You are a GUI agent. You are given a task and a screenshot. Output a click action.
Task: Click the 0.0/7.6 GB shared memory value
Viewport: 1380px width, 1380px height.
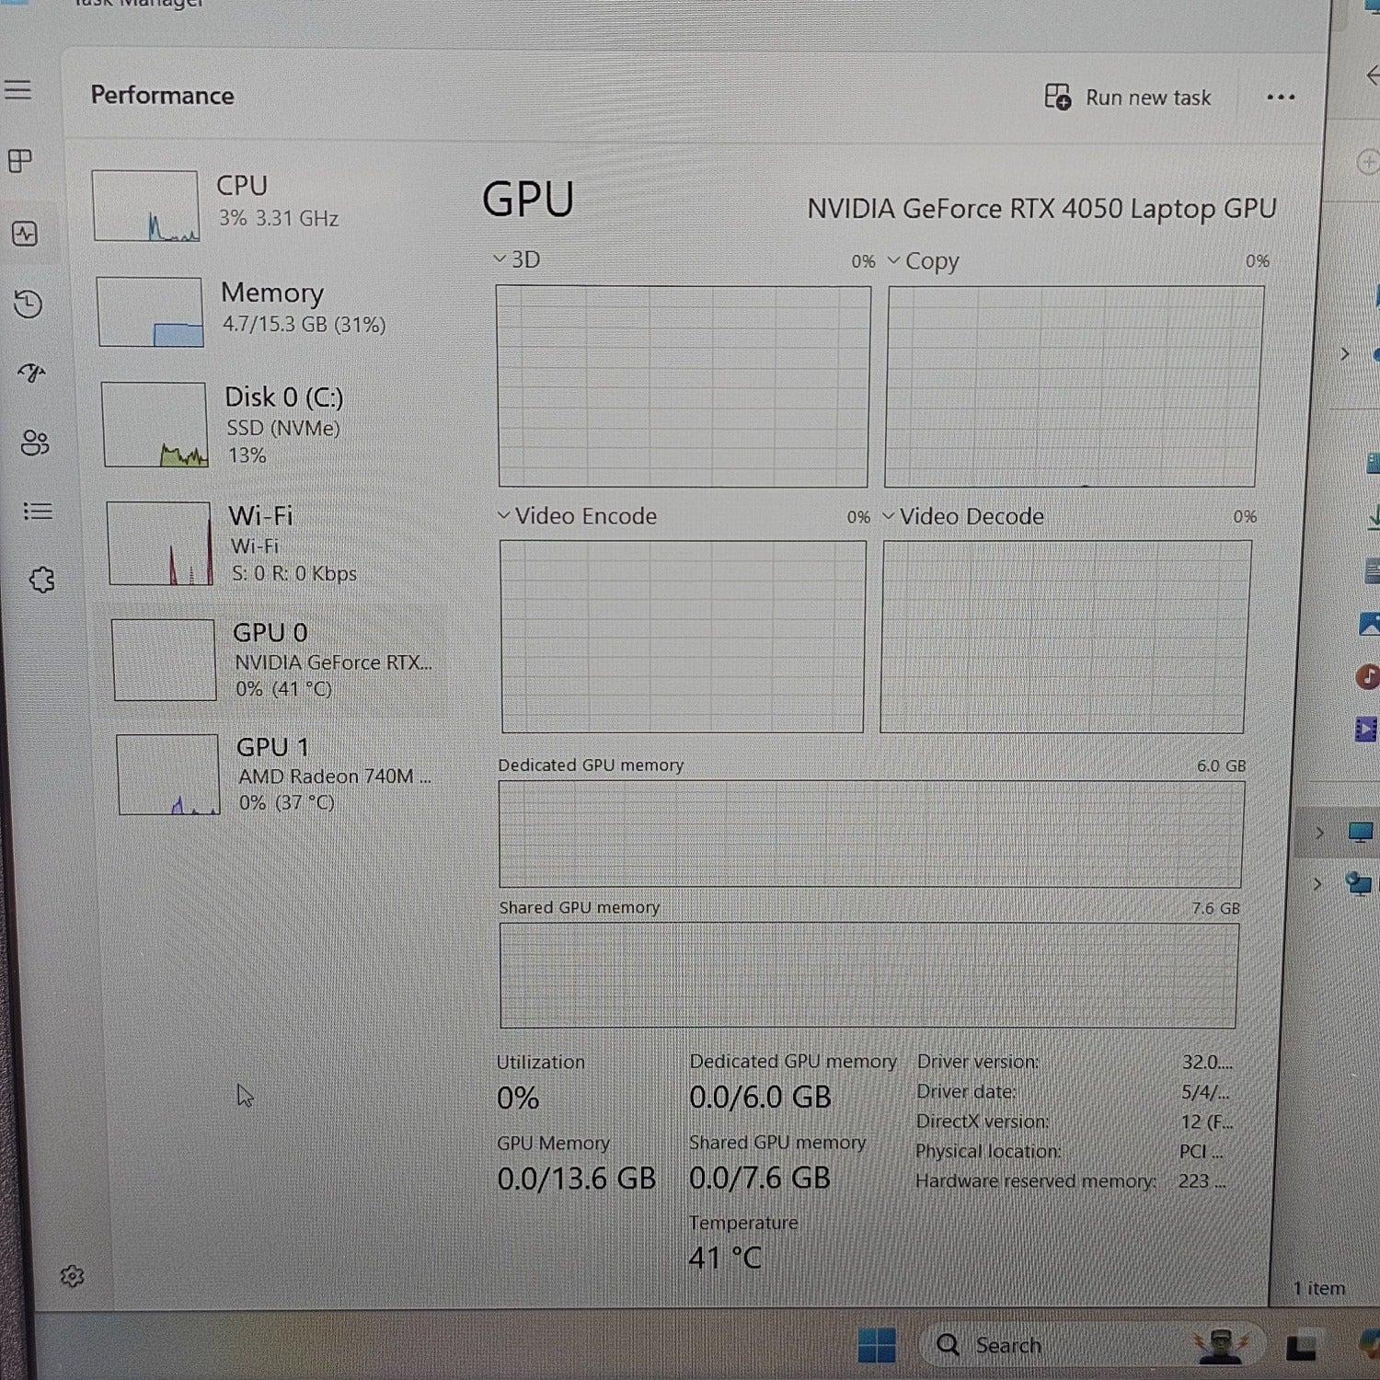point(760,1178)
